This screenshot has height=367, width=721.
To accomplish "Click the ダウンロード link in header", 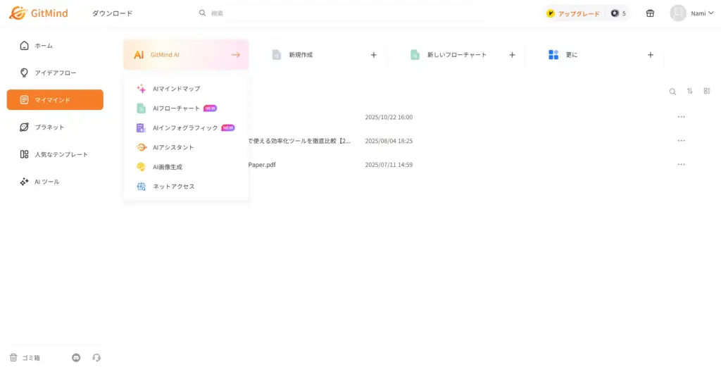I will (112, 13).
